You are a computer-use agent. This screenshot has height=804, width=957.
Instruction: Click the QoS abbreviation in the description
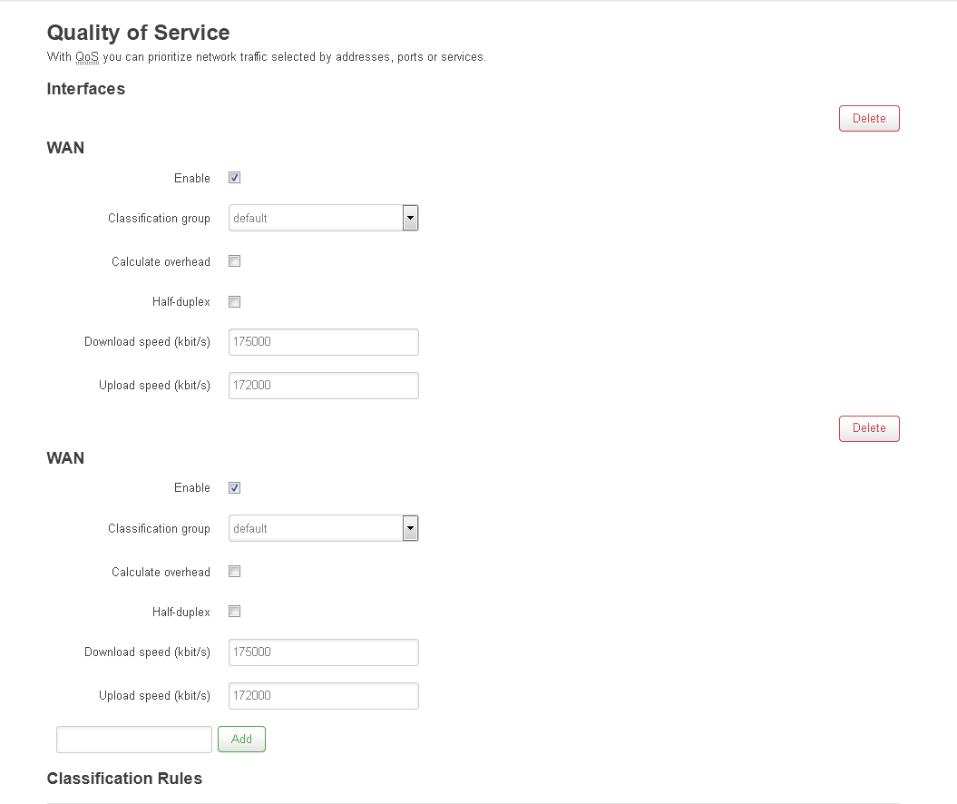87,57
